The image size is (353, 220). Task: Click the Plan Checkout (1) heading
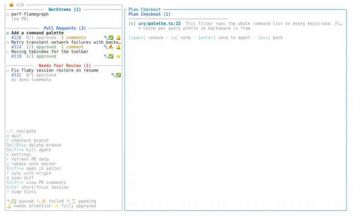(x=149, y=14)
